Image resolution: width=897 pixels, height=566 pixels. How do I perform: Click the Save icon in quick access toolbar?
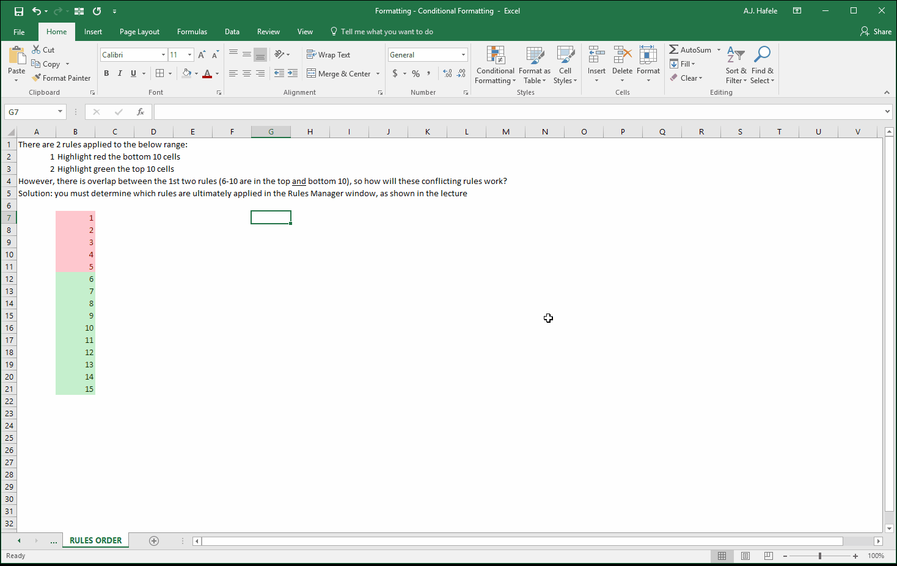tap(19, 11)
